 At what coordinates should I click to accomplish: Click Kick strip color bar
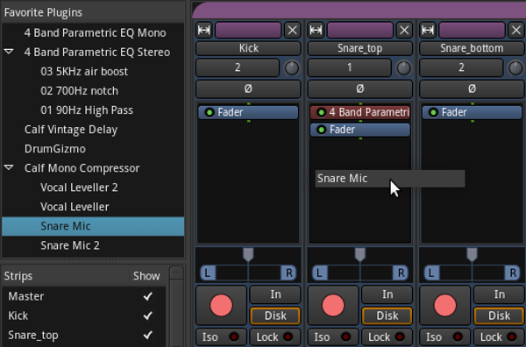pyautogui.click(x=248, y=31)
